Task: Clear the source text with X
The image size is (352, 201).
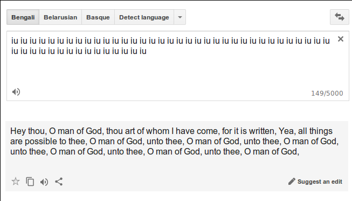Action: tap(341, 39)
